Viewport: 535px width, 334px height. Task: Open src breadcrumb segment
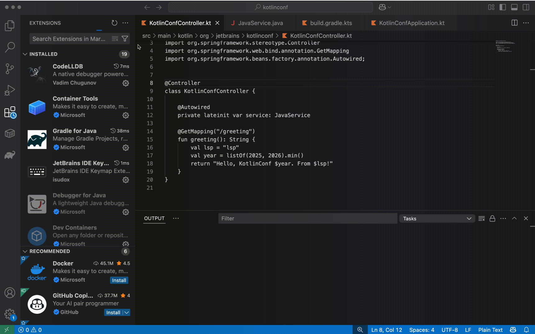pyautogui.click(x=146, y=36)
